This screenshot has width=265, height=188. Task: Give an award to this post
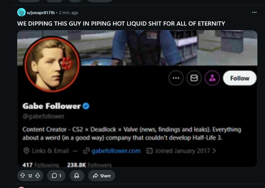point(77,176)
